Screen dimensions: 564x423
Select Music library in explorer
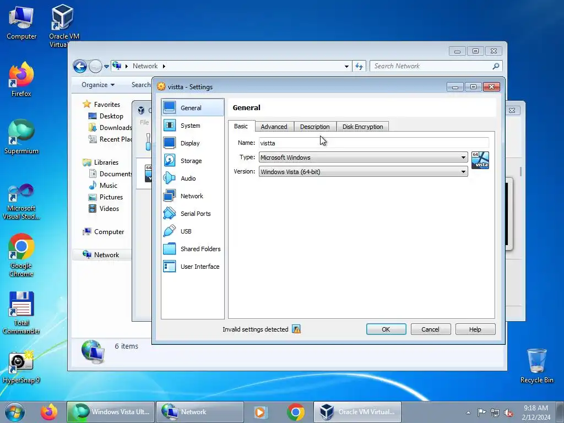tap(103, 186)
